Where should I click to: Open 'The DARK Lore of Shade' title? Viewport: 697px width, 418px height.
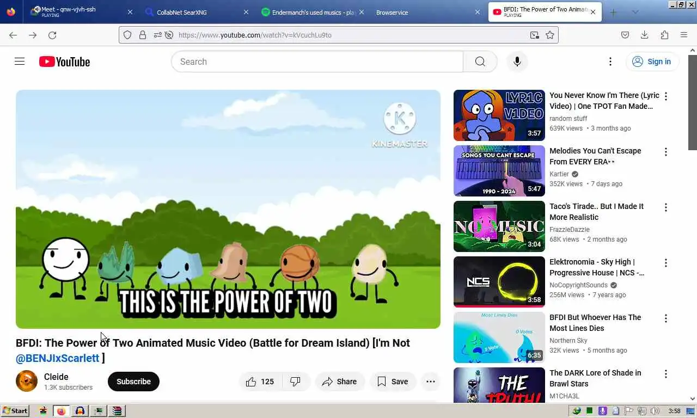pyautogui.click(x=595, y=378)
